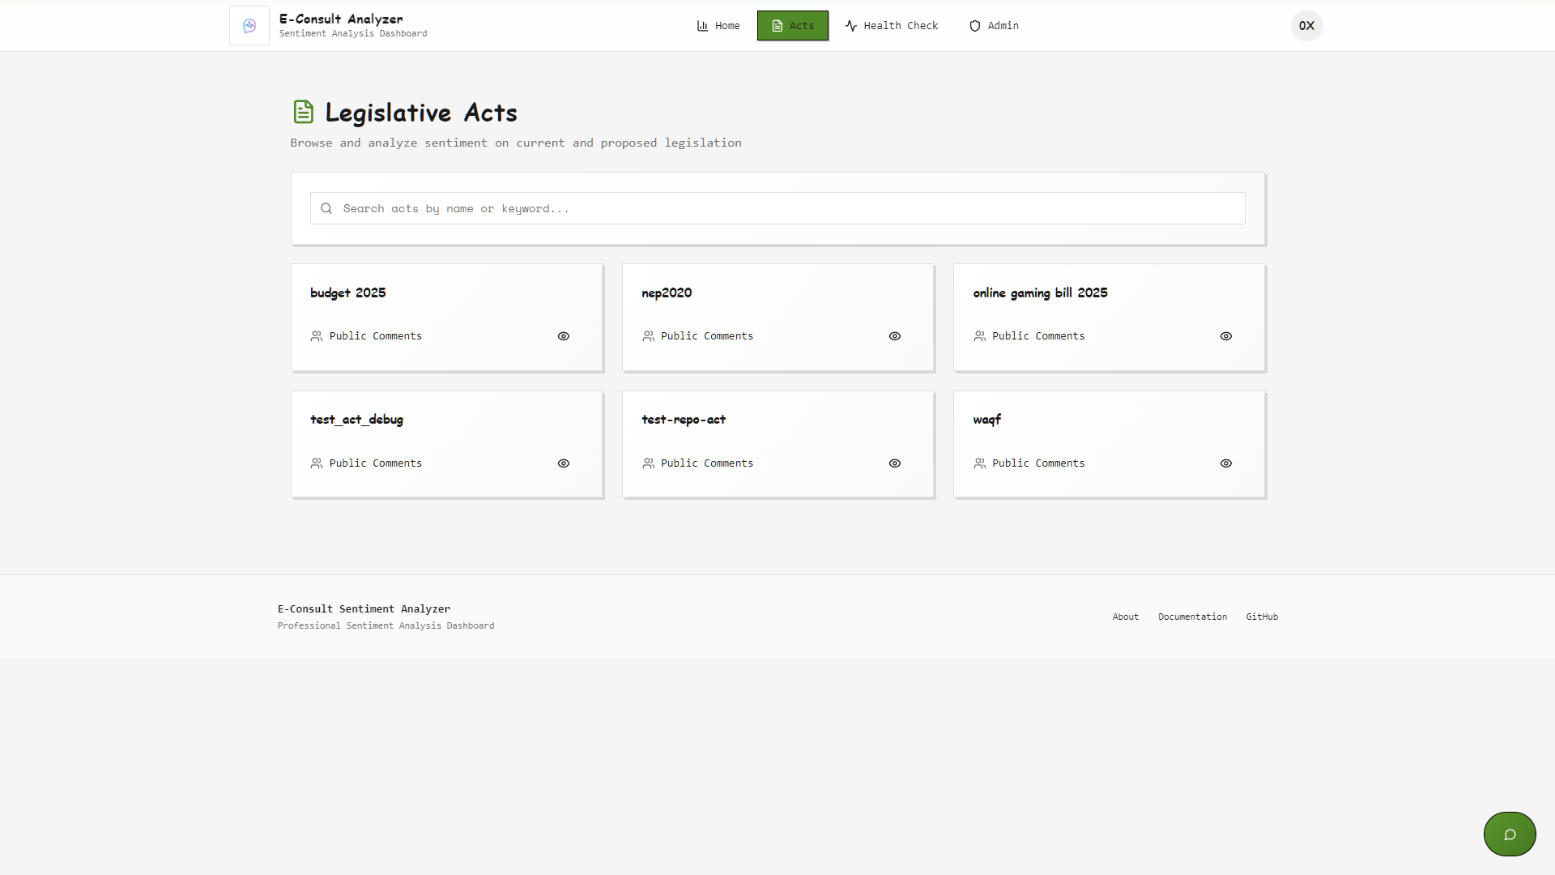Select the Home bar-chart icon
This screenshot has width=1555, height=875.
703,25
